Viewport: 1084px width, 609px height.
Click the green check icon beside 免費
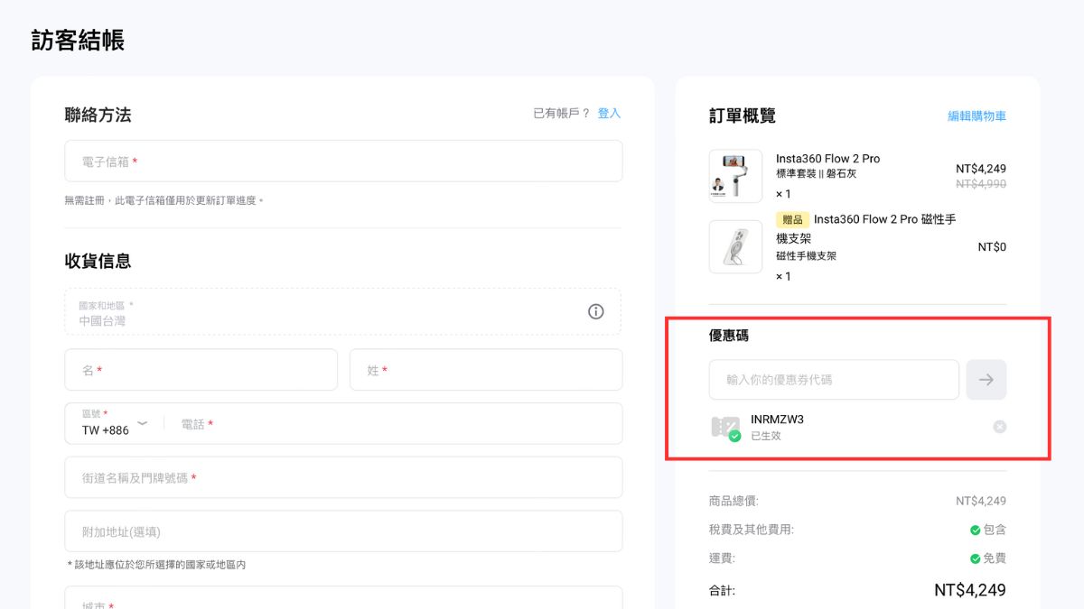(976, 559)
